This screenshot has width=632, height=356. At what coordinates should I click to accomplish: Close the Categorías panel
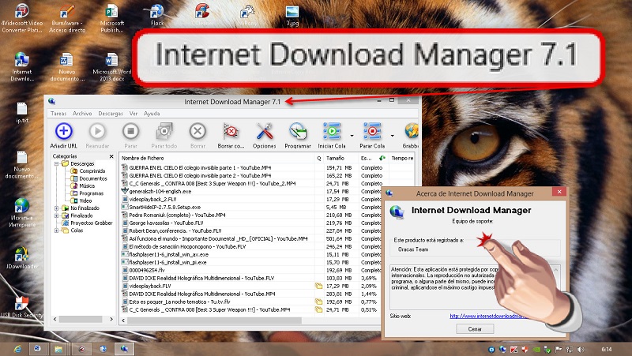pos(111,156)
